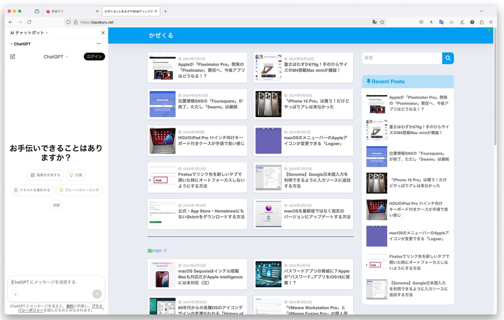Click the gray circular extension icon
Image resolution: width=504 pixels, height=320 pixels.
click(452, 22)
